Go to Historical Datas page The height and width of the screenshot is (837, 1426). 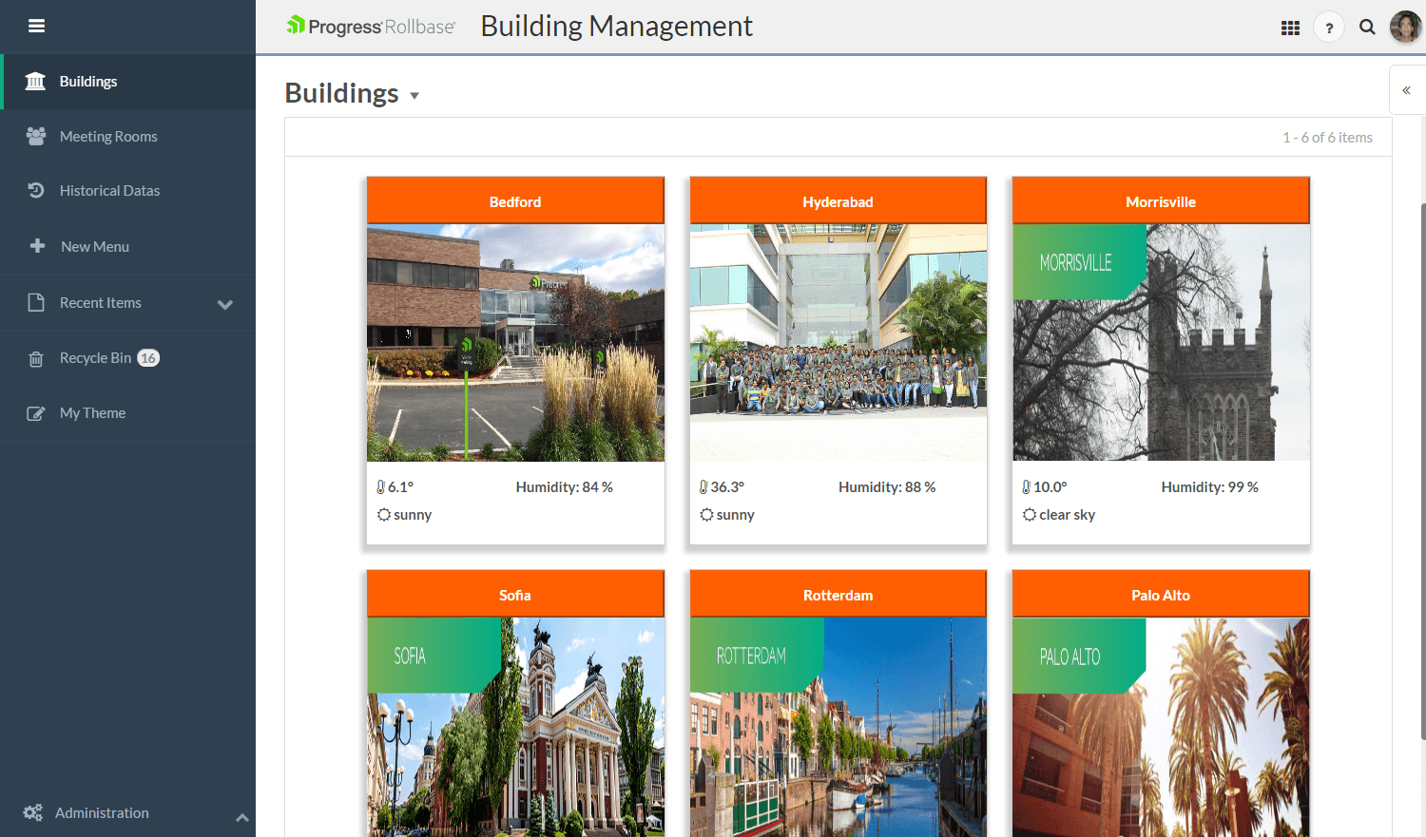point(109,191)
